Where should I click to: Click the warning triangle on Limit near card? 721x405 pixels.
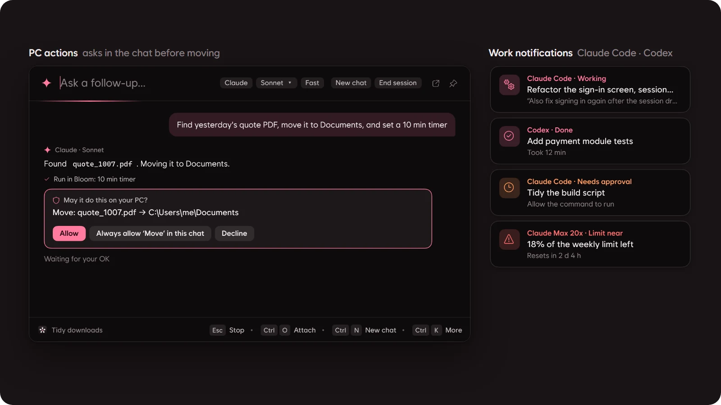(x=509, y=239)
